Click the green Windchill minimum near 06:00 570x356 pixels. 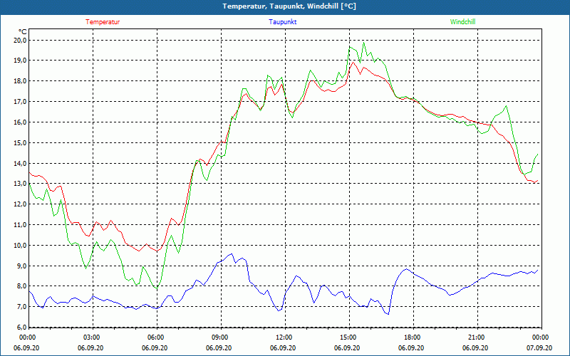[x=157, y=288]
